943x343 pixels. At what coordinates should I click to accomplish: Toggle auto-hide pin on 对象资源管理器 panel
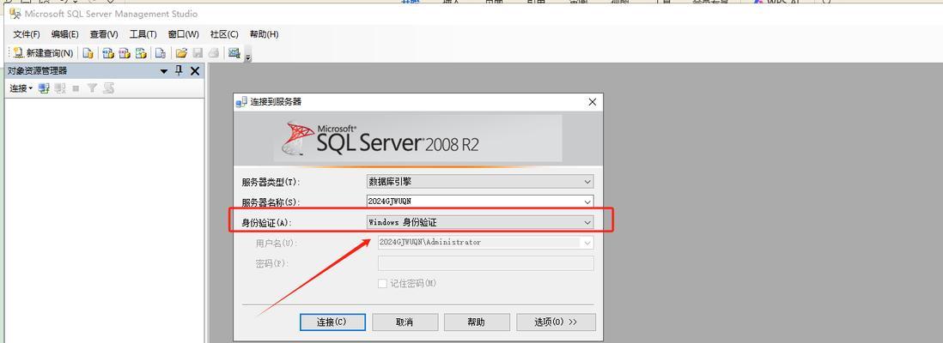(x=179, y=71)
